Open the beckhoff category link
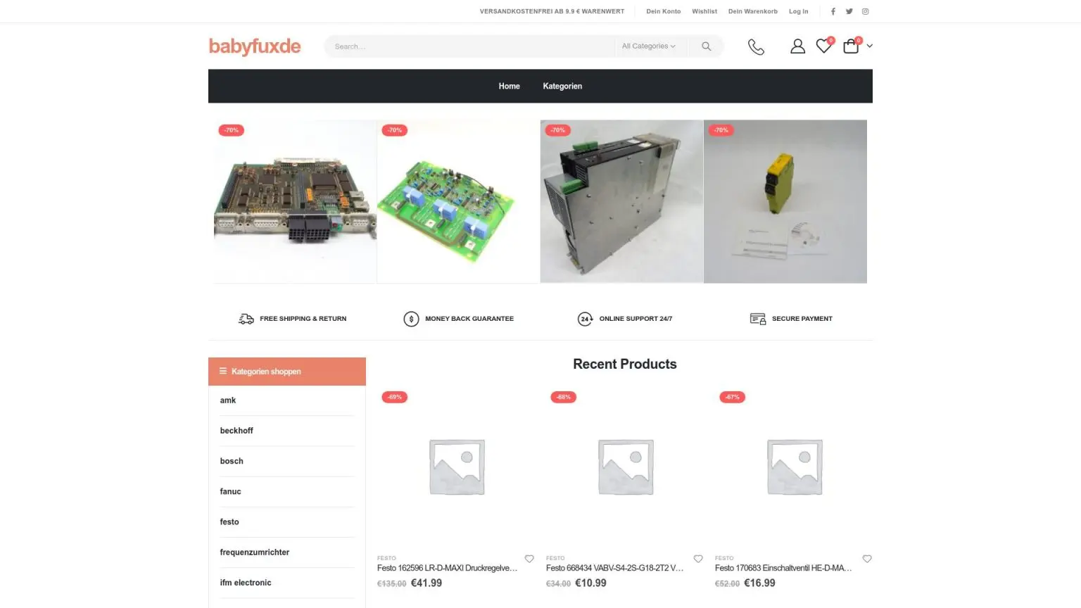The image size is (1081, 608). coord(236,431)
